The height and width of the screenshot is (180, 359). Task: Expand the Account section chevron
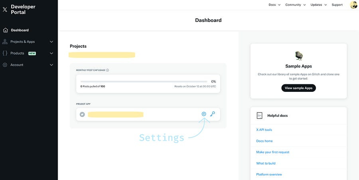51,65
